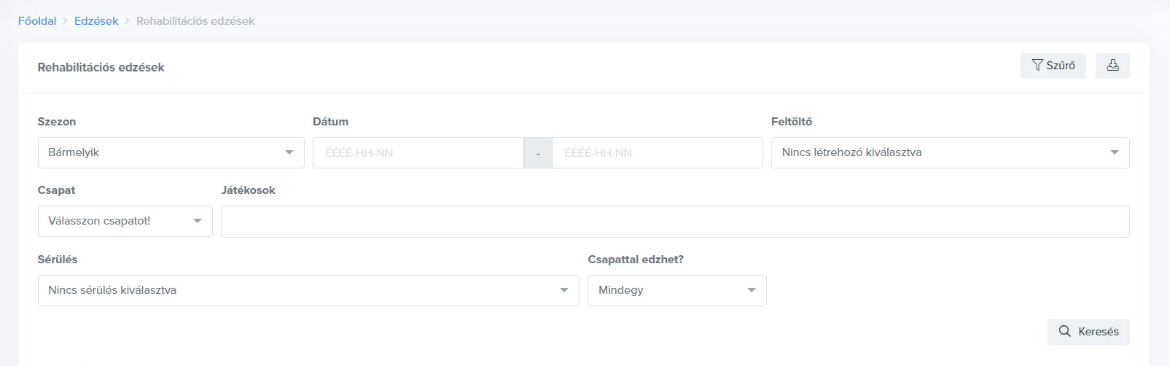1170x366 pixels.
Task: Click the end date input field
Action: pyautogui.click(x=657, y=153)
